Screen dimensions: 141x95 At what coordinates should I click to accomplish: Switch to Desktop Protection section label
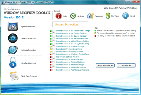pyautogui.click(x=28, y=38)
